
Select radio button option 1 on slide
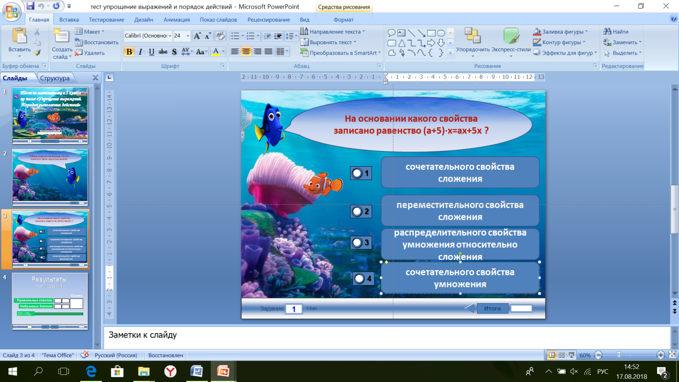361,173
